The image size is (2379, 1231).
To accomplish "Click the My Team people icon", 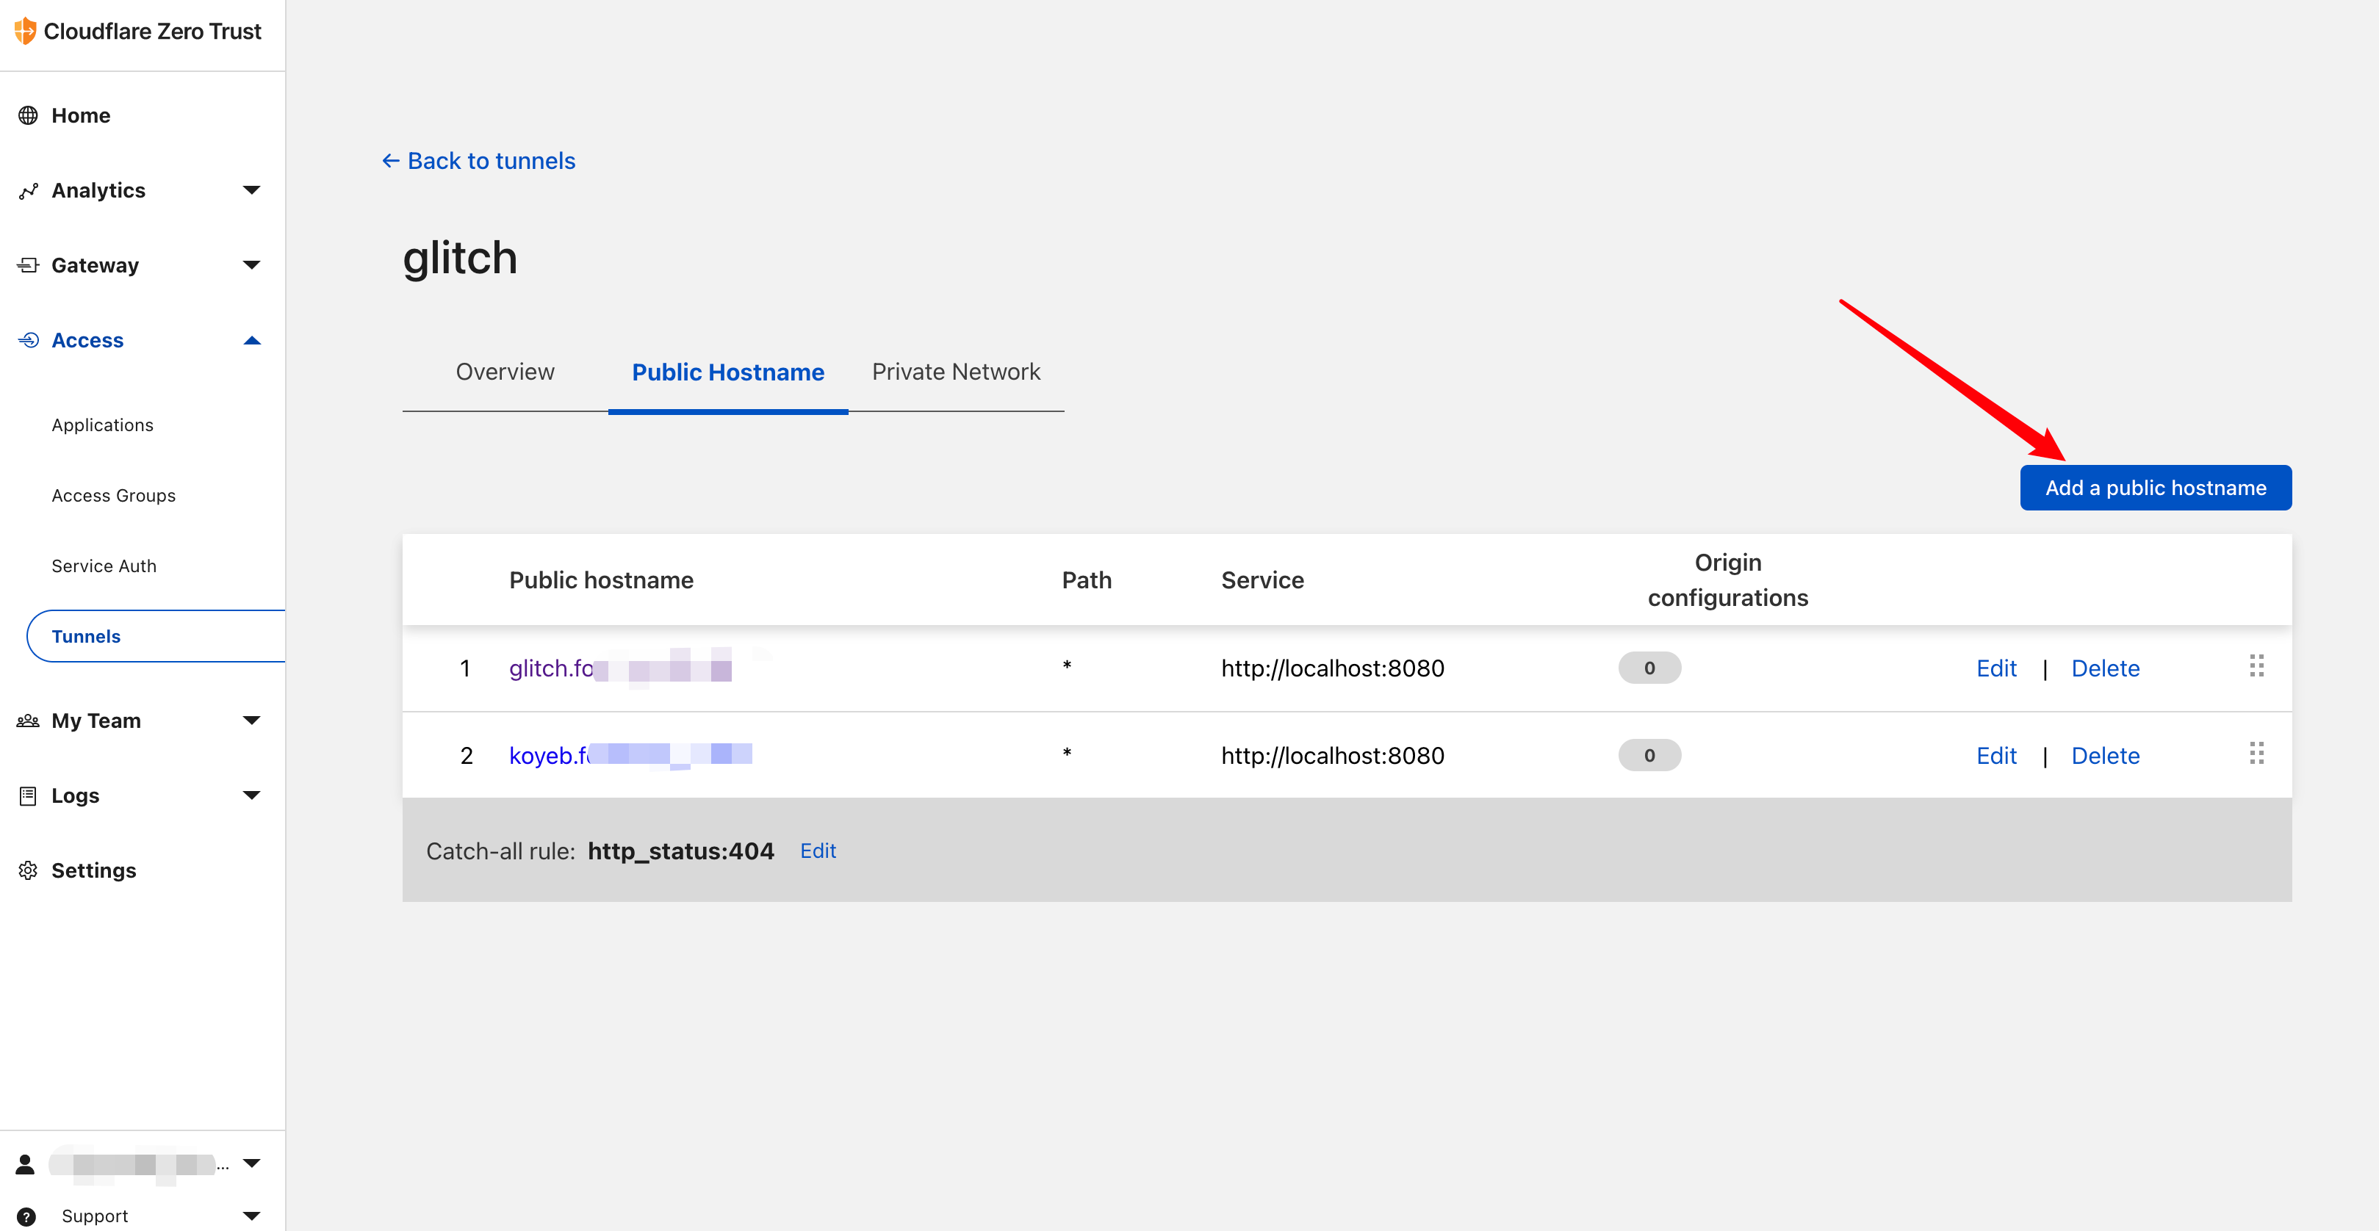I will 28,721.
